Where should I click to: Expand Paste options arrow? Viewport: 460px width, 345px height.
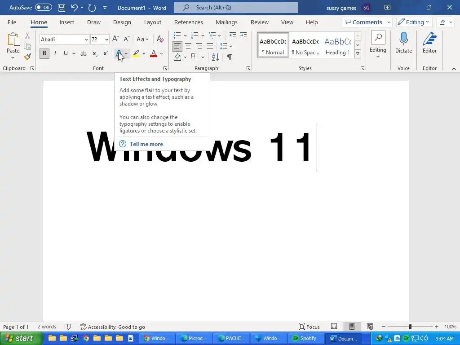13,58
